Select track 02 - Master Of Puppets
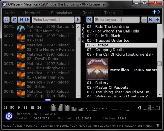The width and height of the screenshot is (164, 131). 121,88
